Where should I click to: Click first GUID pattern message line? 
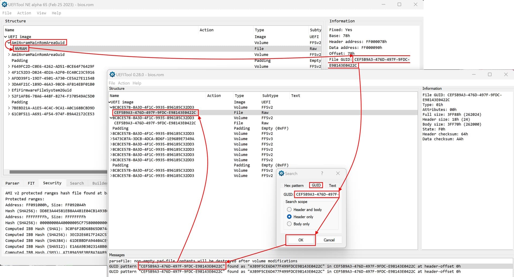pos(311,266)
